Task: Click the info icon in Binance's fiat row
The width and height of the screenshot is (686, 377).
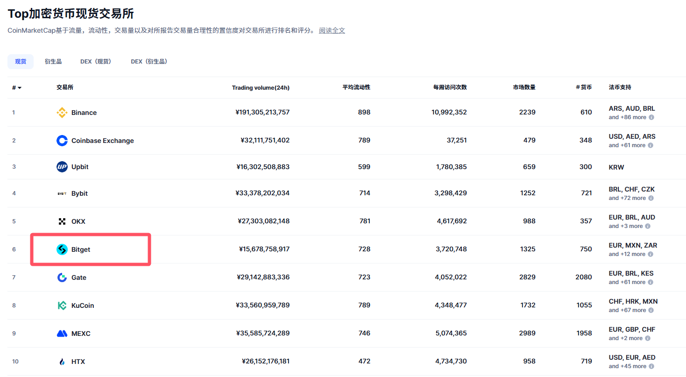Action: 651,117
